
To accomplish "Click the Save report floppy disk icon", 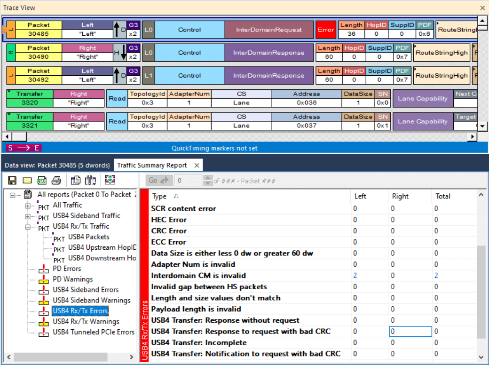I will (x=12, y=180).
